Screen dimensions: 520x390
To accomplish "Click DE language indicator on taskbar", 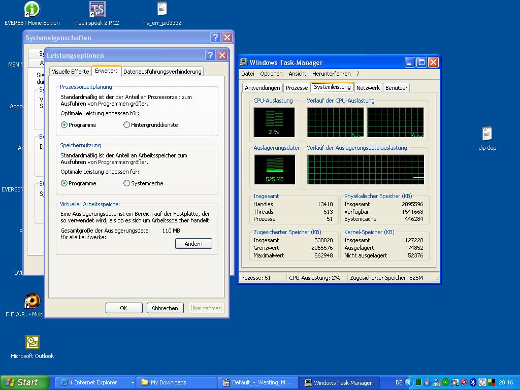I will [399, 383].
